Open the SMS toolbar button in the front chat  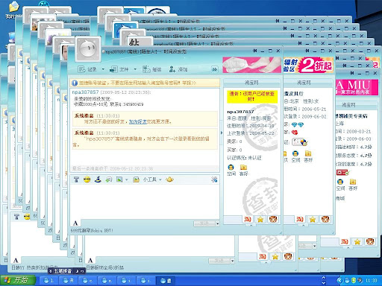click(x=151, y=69)
